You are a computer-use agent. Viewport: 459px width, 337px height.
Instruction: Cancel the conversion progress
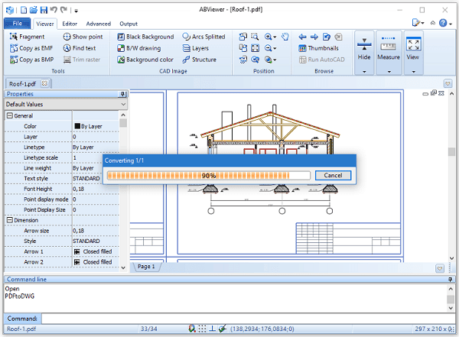coord(333,175)
